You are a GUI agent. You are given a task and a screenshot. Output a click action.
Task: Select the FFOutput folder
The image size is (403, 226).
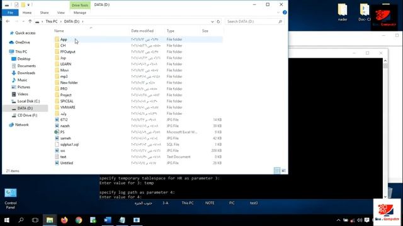pos(67,51)
